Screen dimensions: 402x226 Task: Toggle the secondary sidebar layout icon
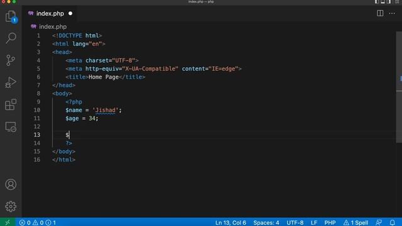coord(389,2)
